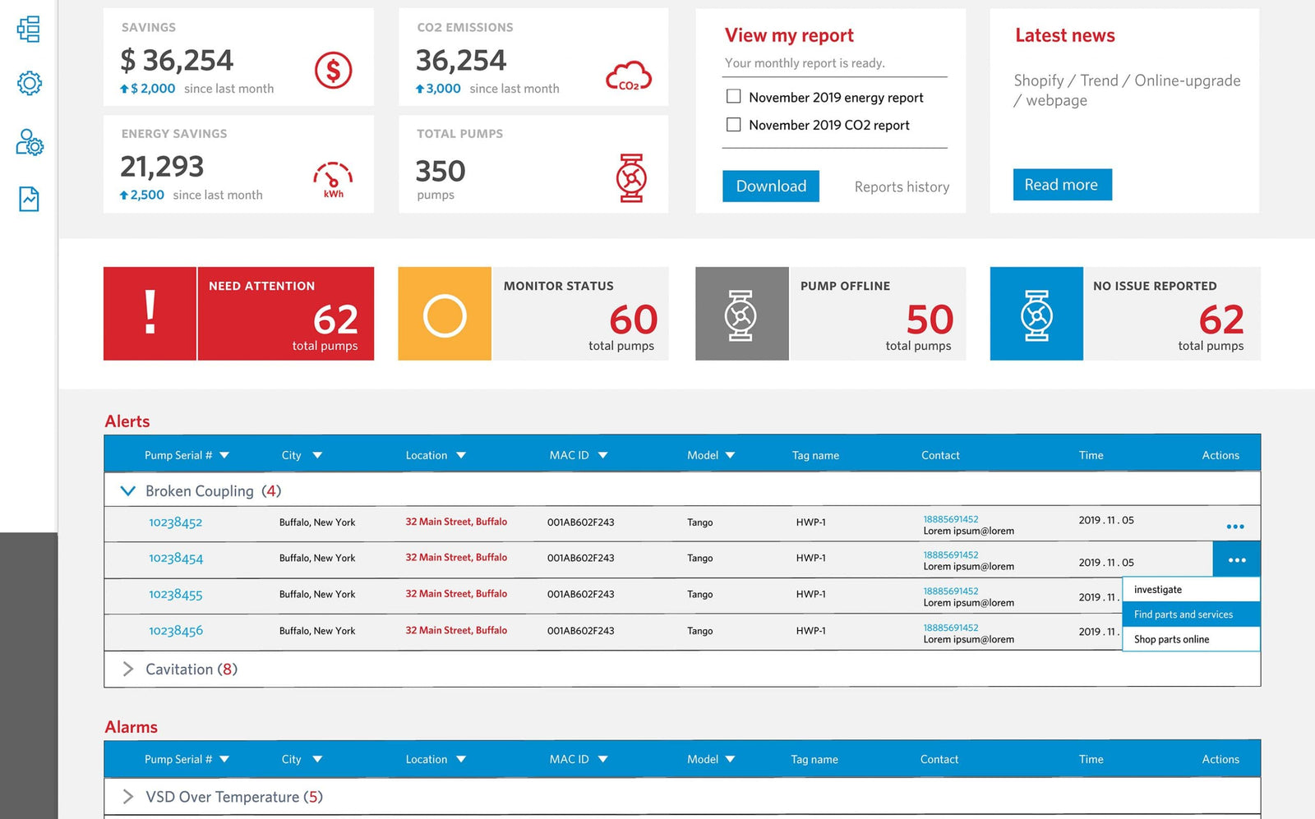This screenshot has height=819, width=1315.
Task: Open the settings gear sidebar icon
Action: 29,83
